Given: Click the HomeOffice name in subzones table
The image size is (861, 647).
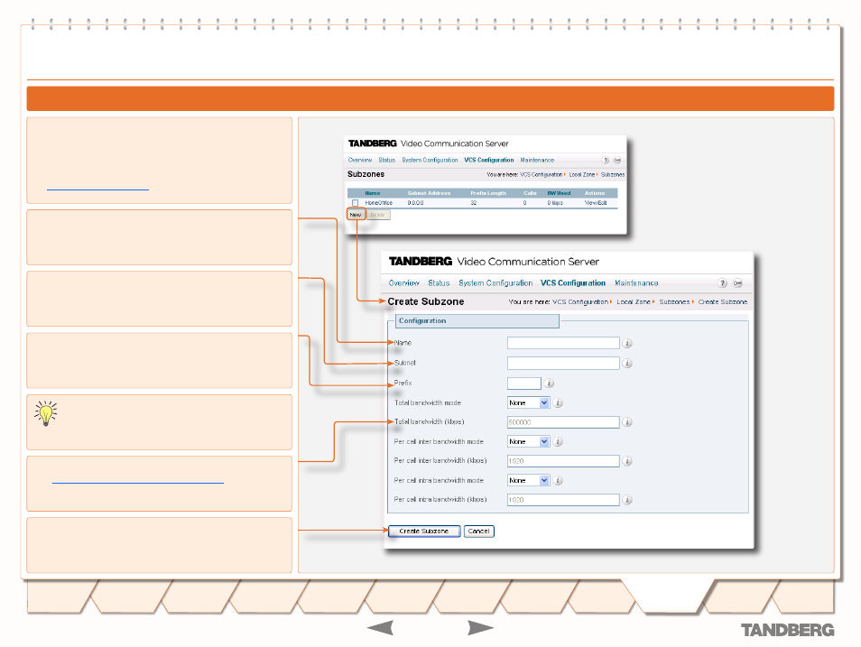Looking at the screenshot, I should (378, 203).
